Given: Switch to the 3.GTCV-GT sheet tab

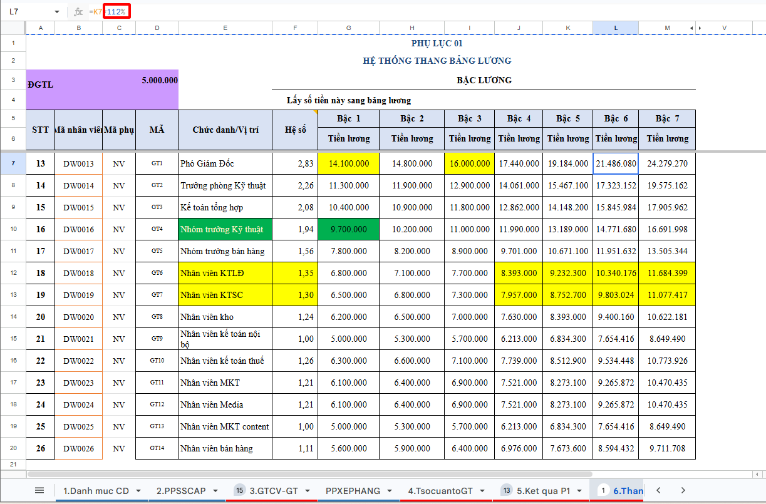Looking at the screenshot, I should tap(274, 490).
